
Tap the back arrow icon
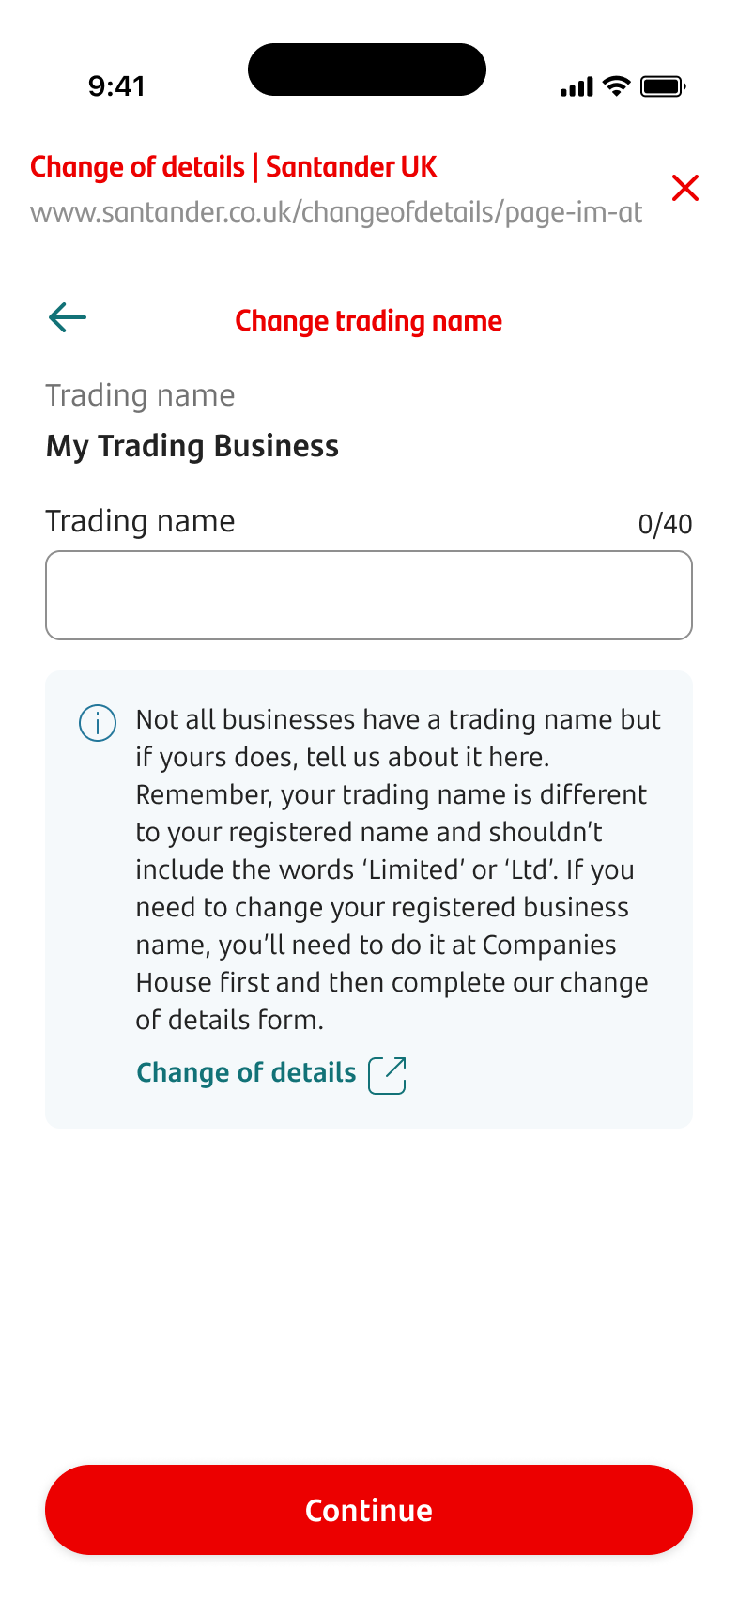point(68,317)
